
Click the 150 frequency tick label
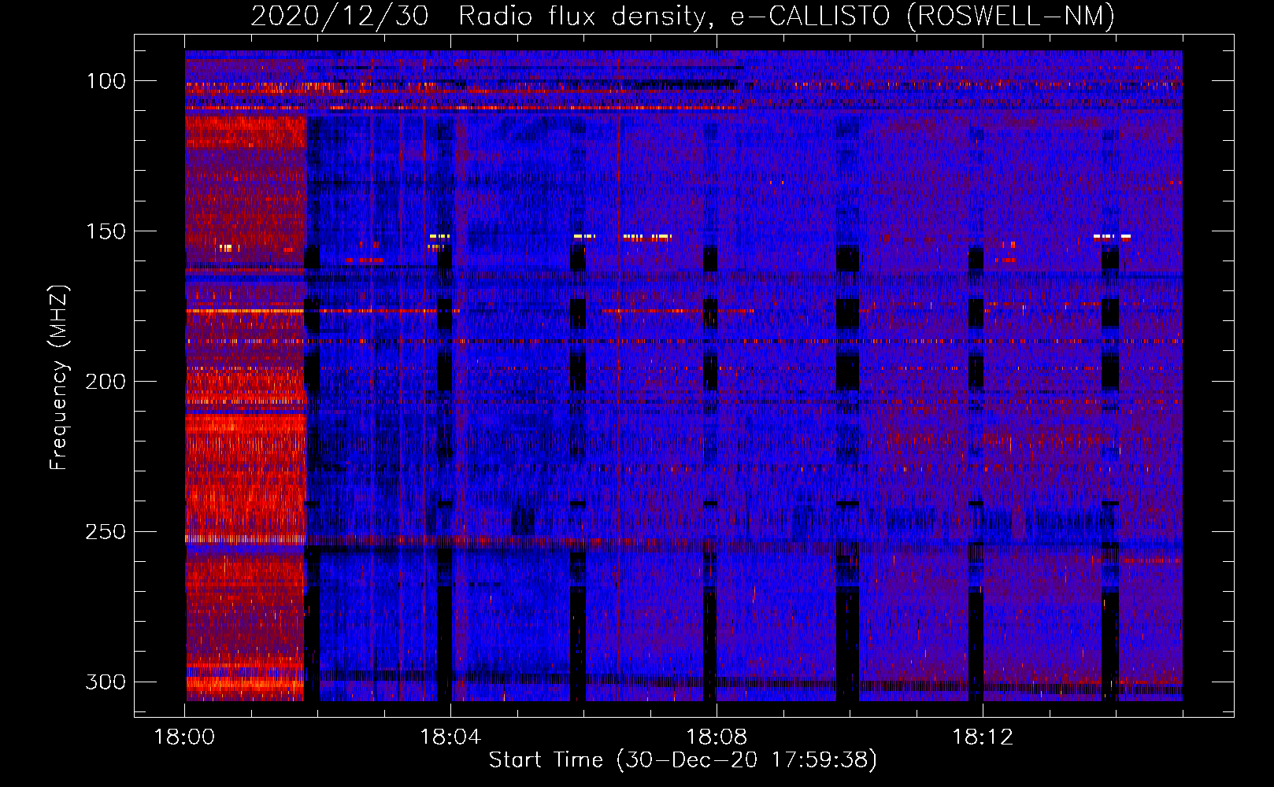pos(106,231)
